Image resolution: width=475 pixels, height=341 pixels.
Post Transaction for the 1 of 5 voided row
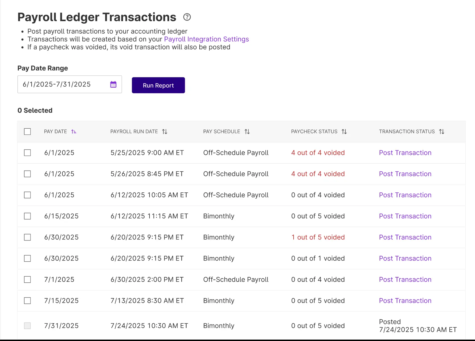(405, 237)
